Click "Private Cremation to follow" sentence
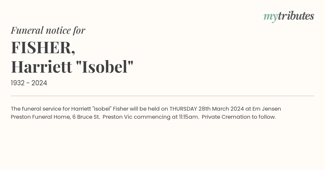325x170 pixels. coord(239,117)
